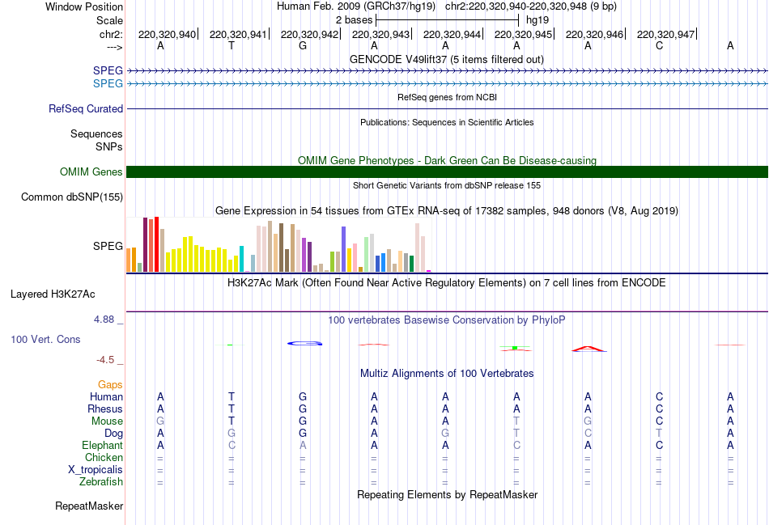Click the reference base C in ruler
This screenshot has height=525, width=769.
659,45
